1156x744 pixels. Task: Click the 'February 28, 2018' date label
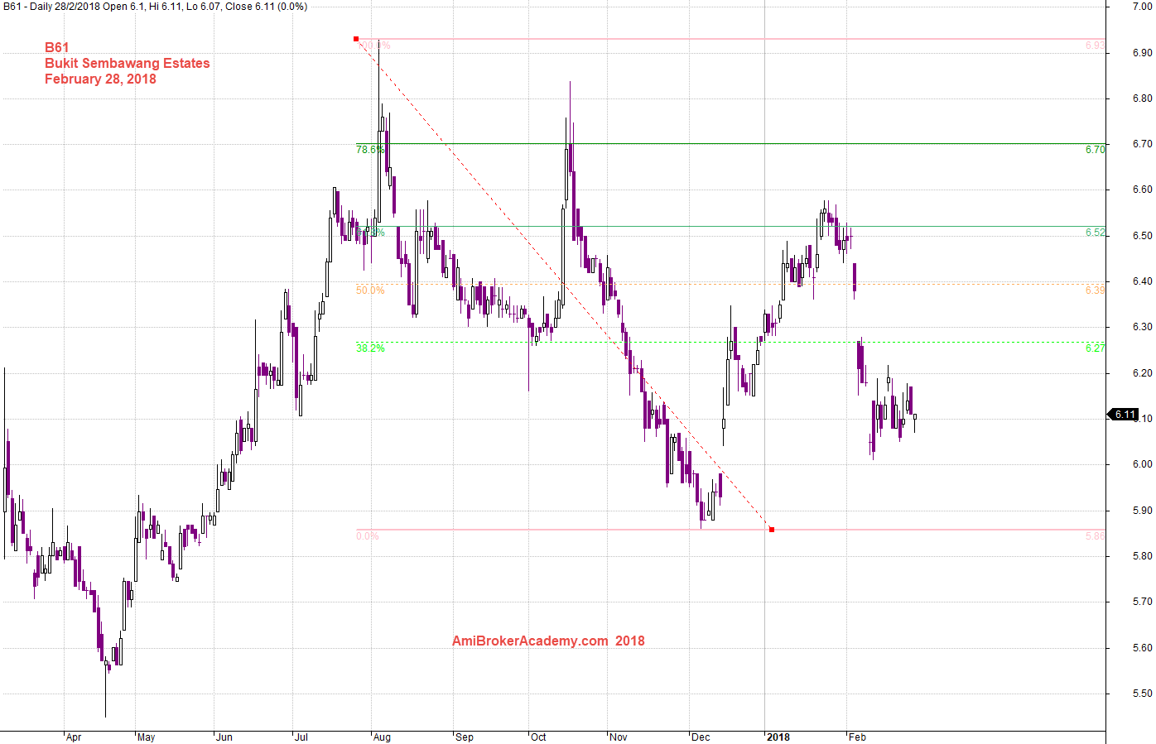100,79
